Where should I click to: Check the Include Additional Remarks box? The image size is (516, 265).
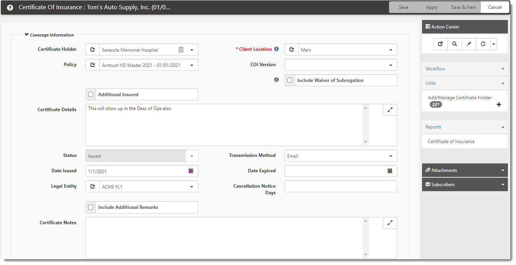tap(91, 207)
